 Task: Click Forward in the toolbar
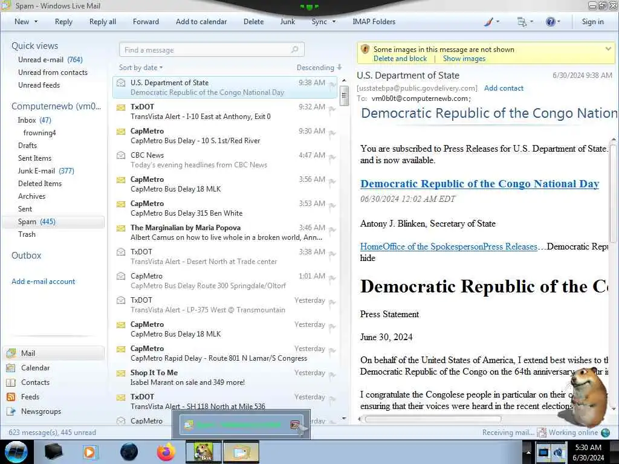tap(146, 22)
